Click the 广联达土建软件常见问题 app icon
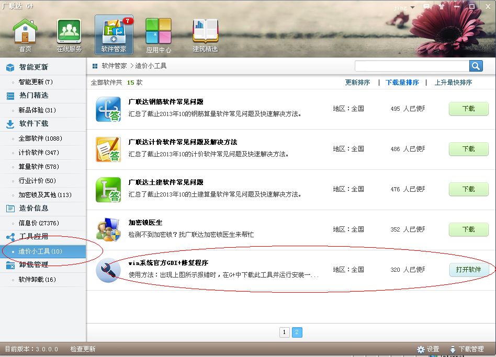This screenshot has height=357, width=496. tap(108, 190)
